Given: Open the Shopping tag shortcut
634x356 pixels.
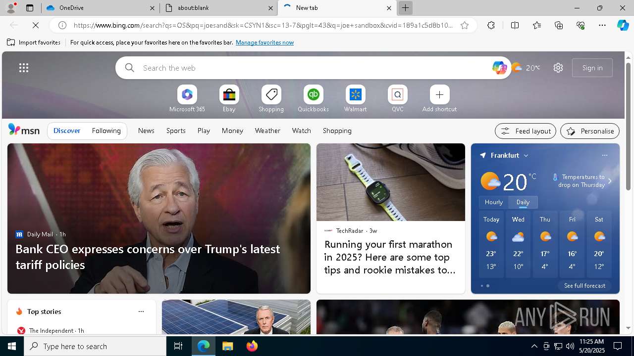Looking at the screenshot, I should pos(271,99).
